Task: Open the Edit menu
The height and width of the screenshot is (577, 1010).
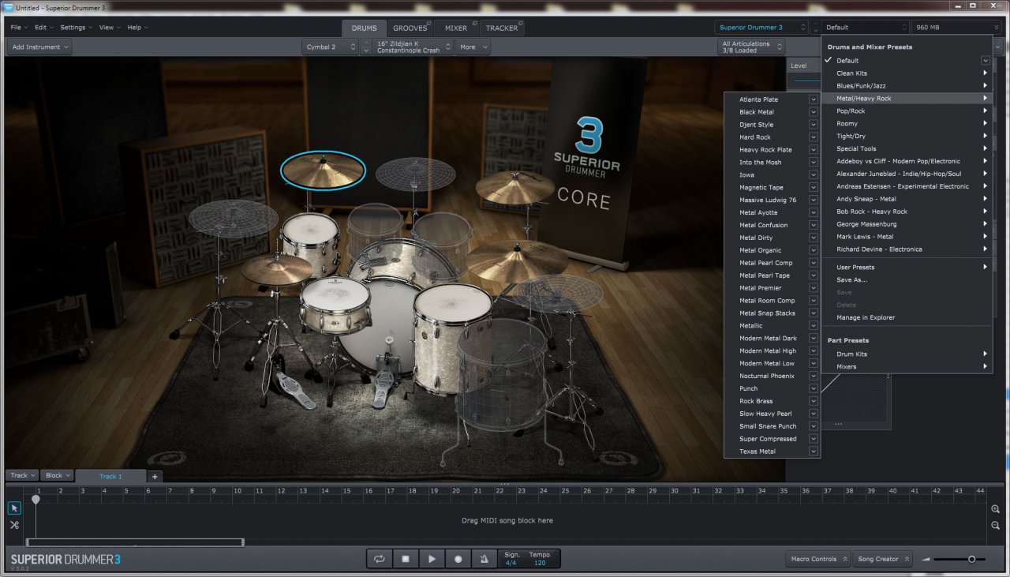Action: [43, 28]
